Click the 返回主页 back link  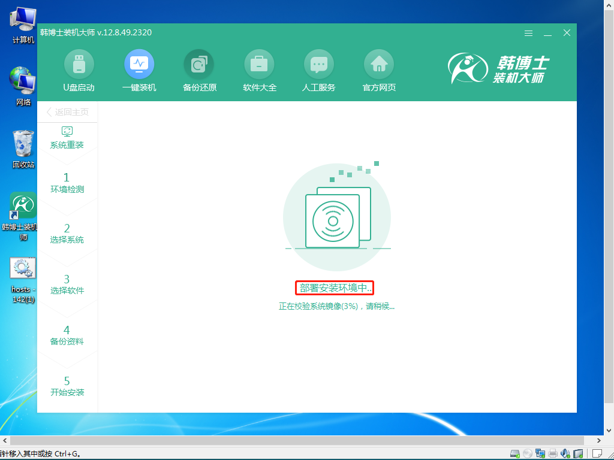68,111
